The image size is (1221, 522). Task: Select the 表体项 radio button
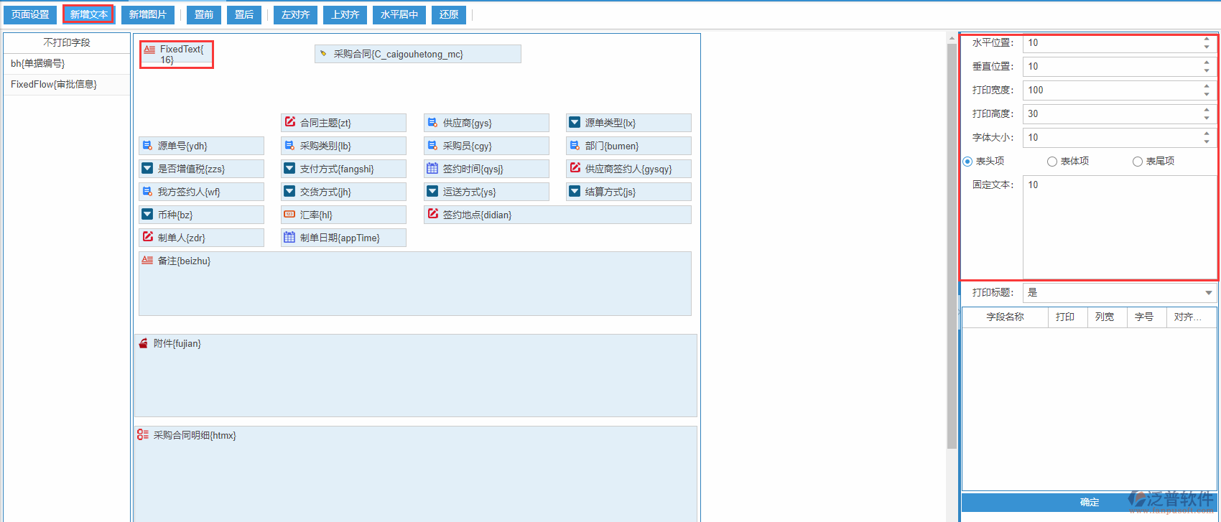pyautogui.click(x=1052, y=162)
